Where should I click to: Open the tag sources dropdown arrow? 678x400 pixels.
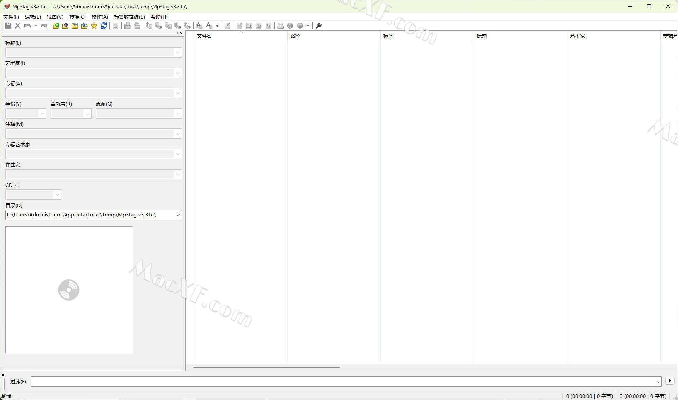coord(308,26)
